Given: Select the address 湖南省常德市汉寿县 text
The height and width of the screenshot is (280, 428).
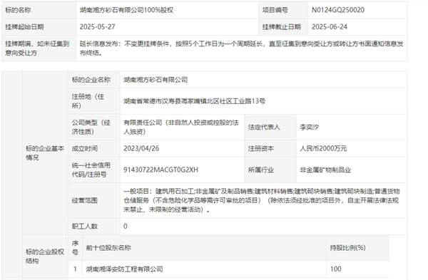Looking at the screenshot, I should pyautogui.click(x=194, y=101).
